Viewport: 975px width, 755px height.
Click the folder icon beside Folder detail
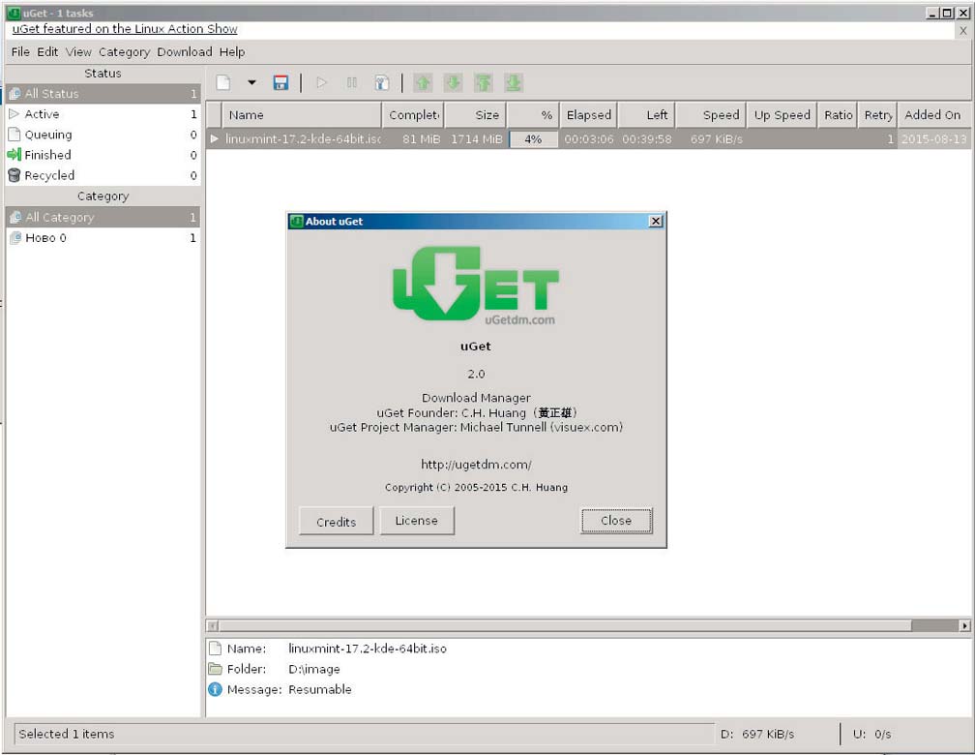point(215,669)
